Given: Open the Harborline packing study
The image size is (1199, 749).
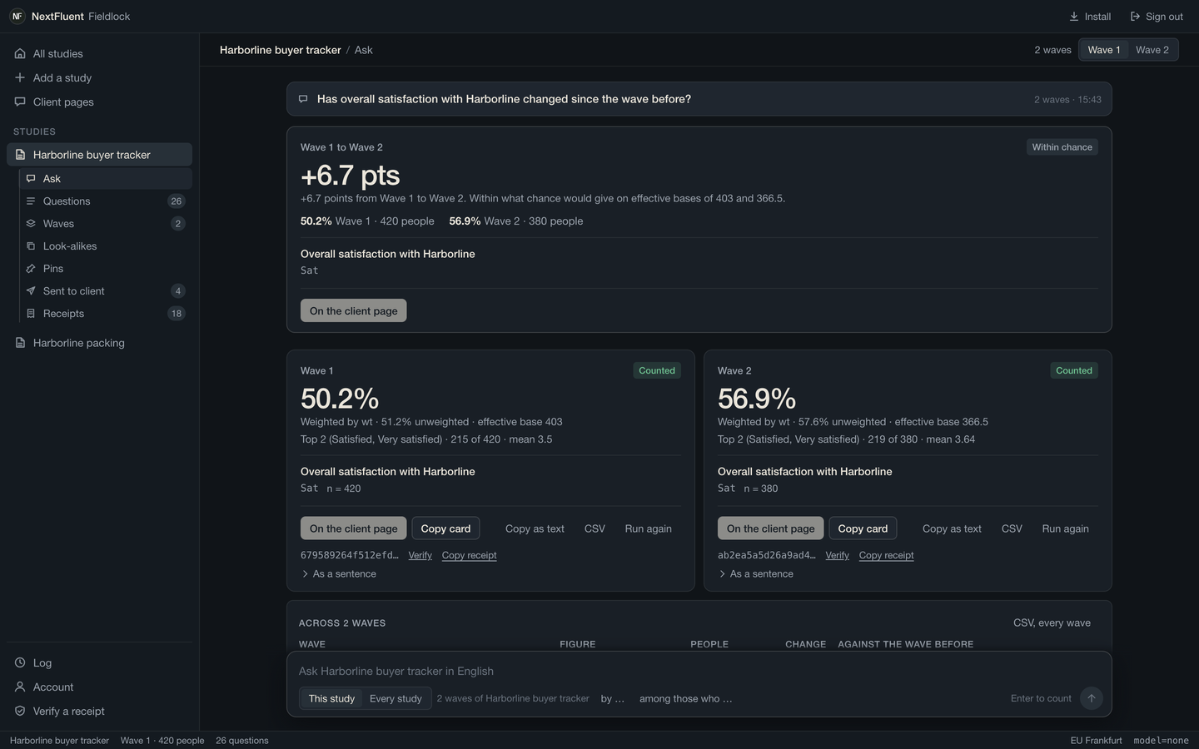Looking at the screenshot, I should tap(100, 343).
